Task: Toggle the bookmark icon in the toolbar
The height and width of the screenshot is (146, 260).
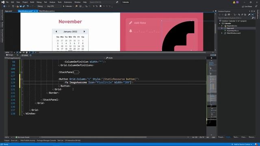Action: (100, 6)
